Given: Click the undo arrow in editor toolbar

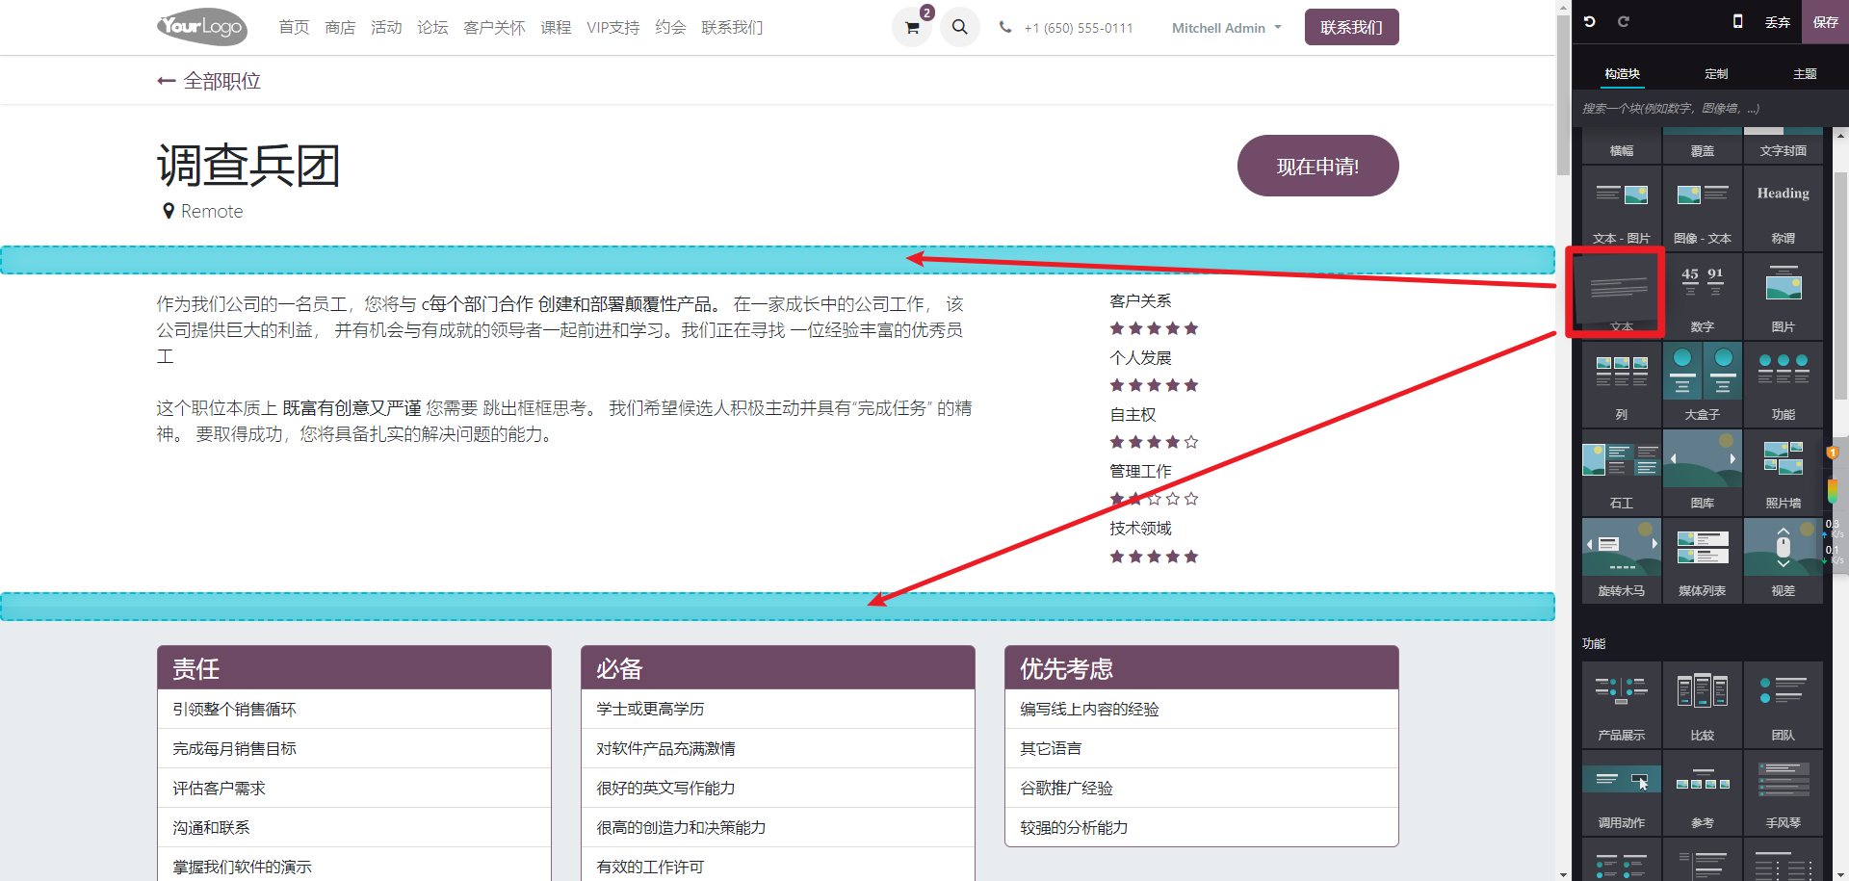Looking at the screenshot, I should [x=1590, y=21].
